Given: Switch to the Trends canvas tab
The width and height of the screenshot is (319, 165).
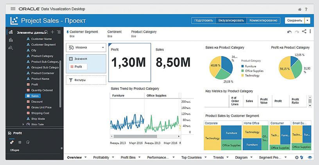Looking at the screenshot, I should pos(218,157).
